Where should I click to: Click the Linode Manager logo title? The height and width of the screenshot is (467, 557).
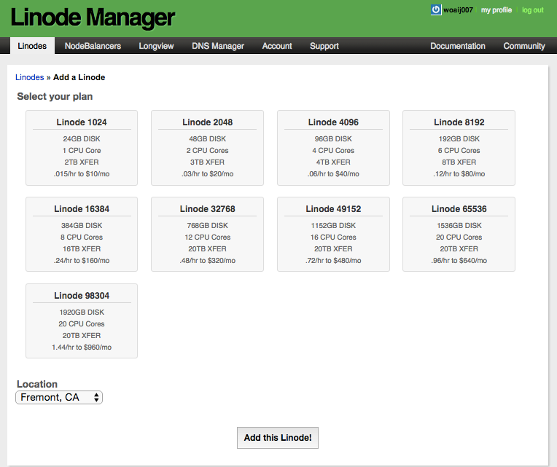pos(93,17)
